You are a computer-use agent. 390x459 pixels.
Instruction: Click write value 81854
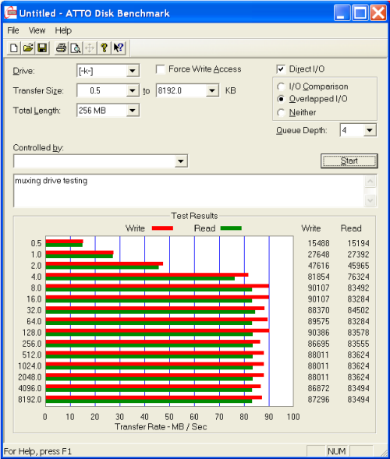pyautogui.click(x=318, y=277)
